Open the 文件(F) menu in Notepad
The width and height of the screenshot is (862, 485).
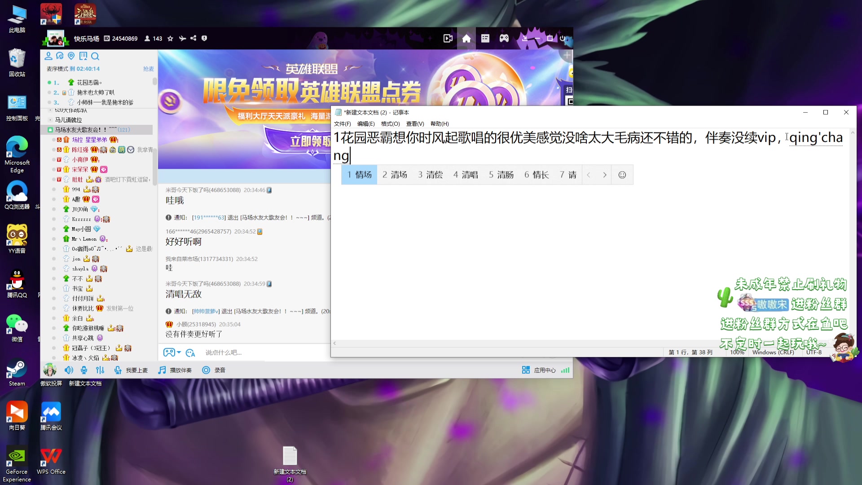(x=342, y=124)
